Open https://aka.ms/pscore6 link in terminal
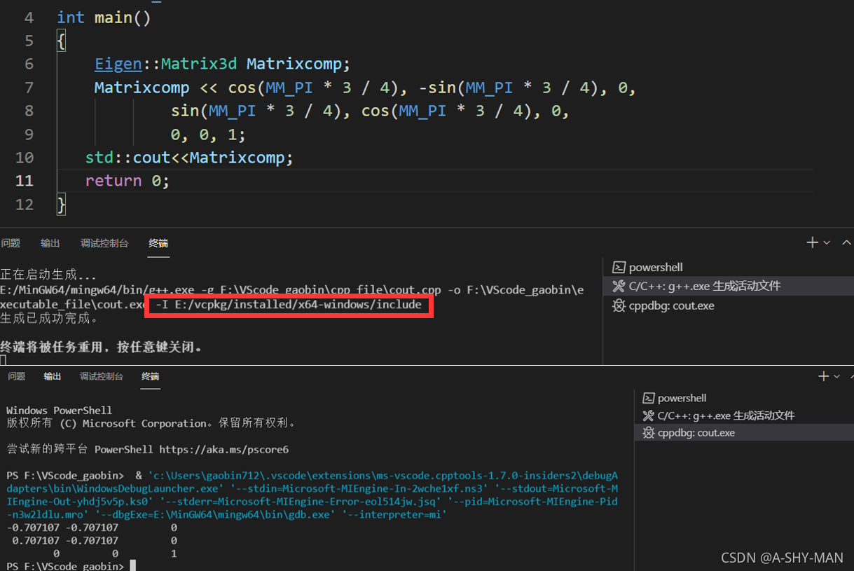 223,449
